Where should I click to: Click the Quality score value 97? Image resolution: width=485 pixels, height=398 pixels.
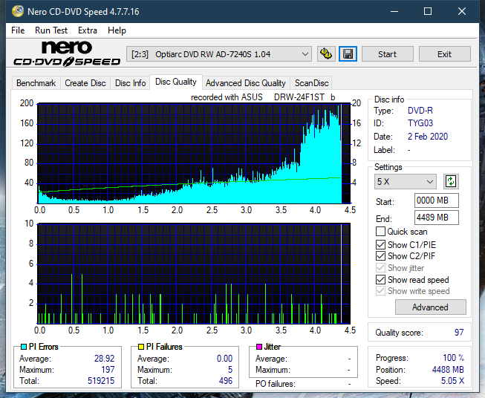(459, 333)
